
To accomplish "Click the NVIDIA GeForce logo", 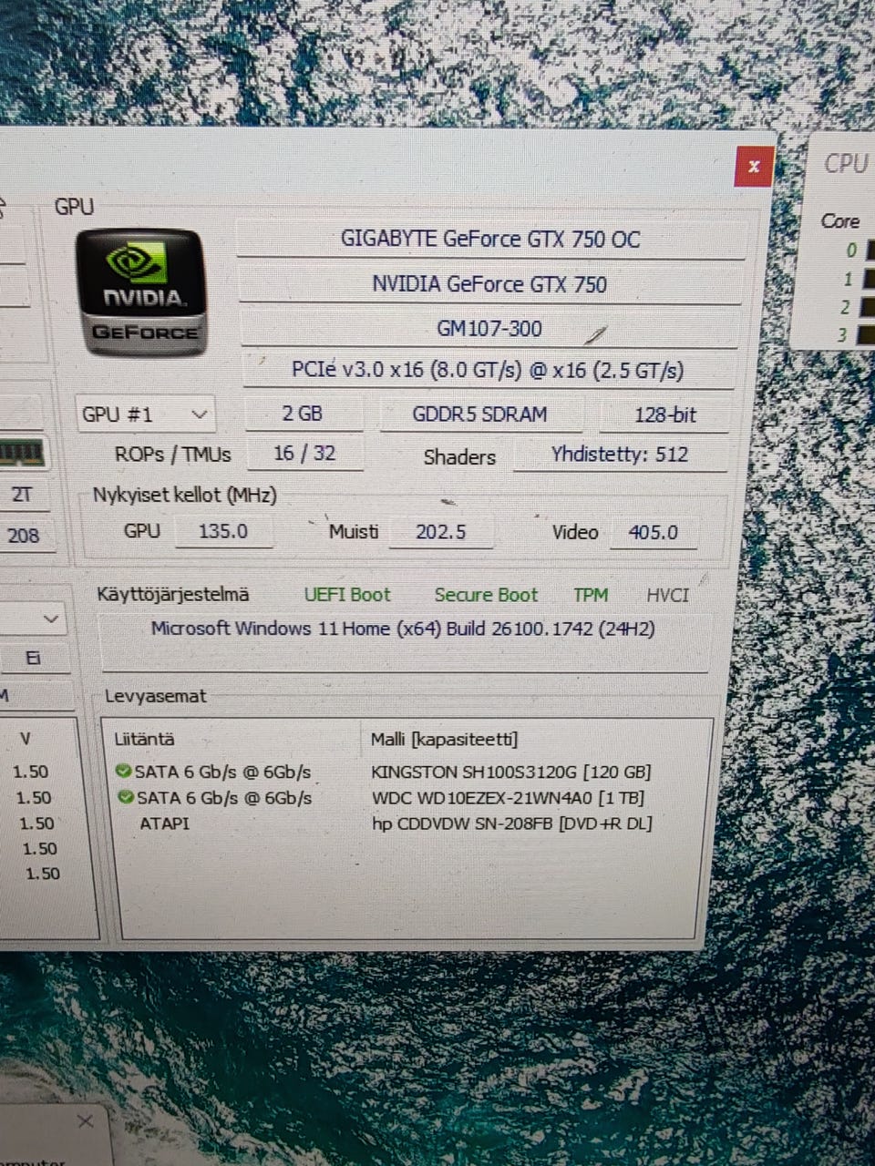I will (x=141, y=293).
